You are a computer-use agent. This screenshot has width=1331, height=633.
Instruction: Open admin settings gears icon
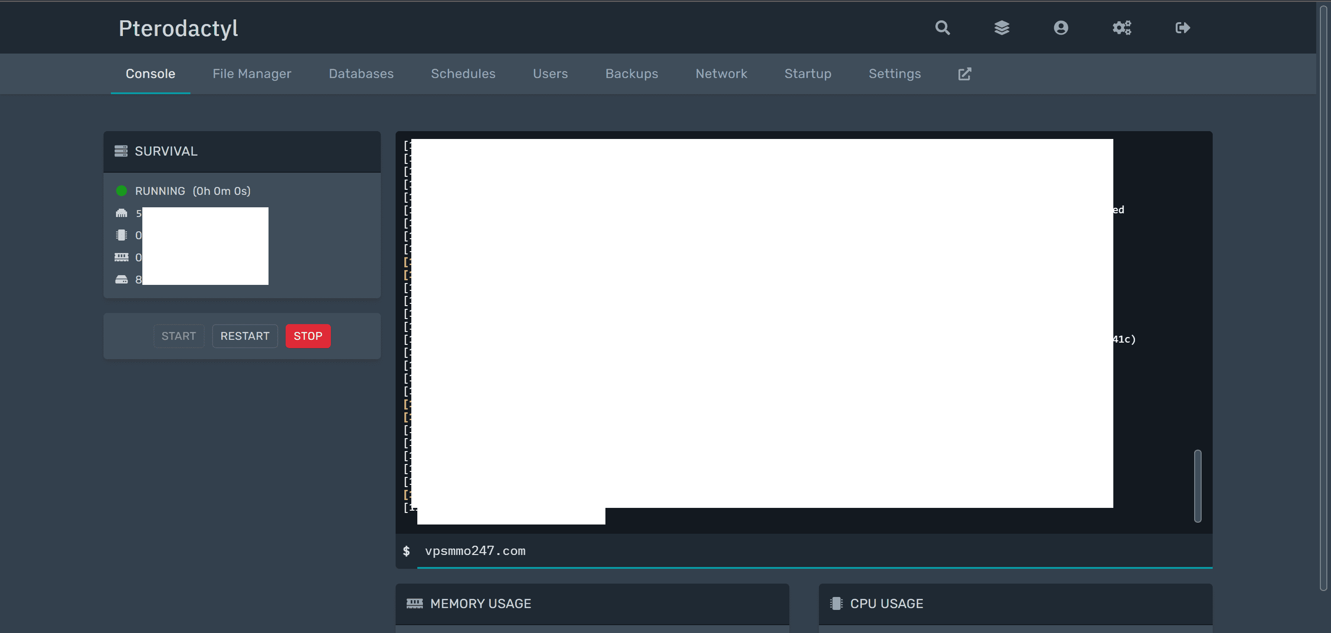click(x=1122, y=28)
